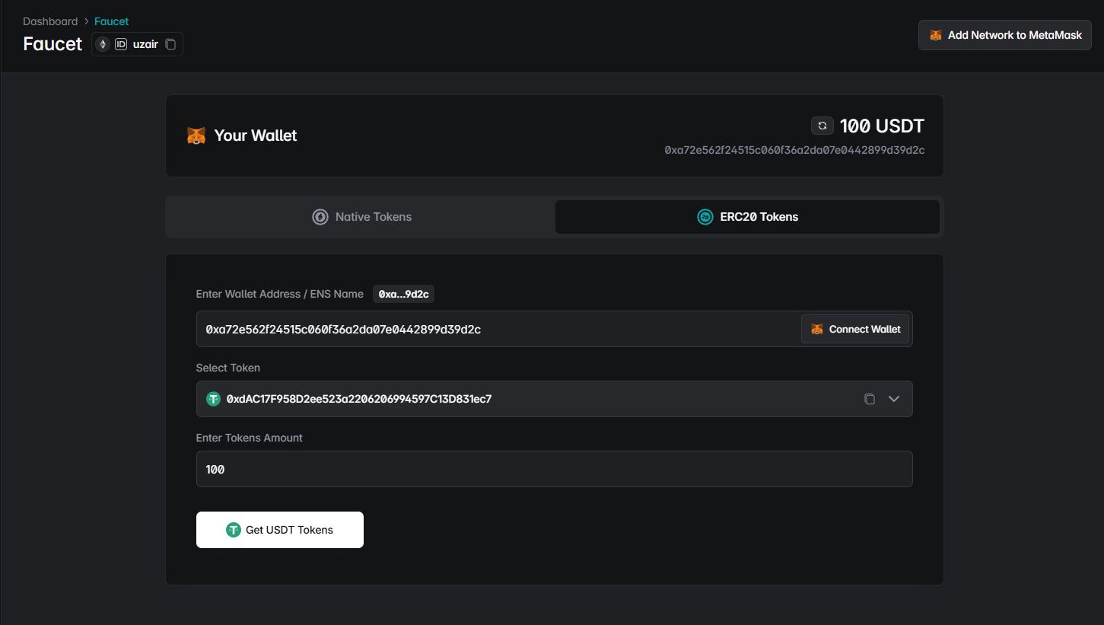Copy the uzair network ID
This screenshot has width=1104, height=625.
(170, 44)
